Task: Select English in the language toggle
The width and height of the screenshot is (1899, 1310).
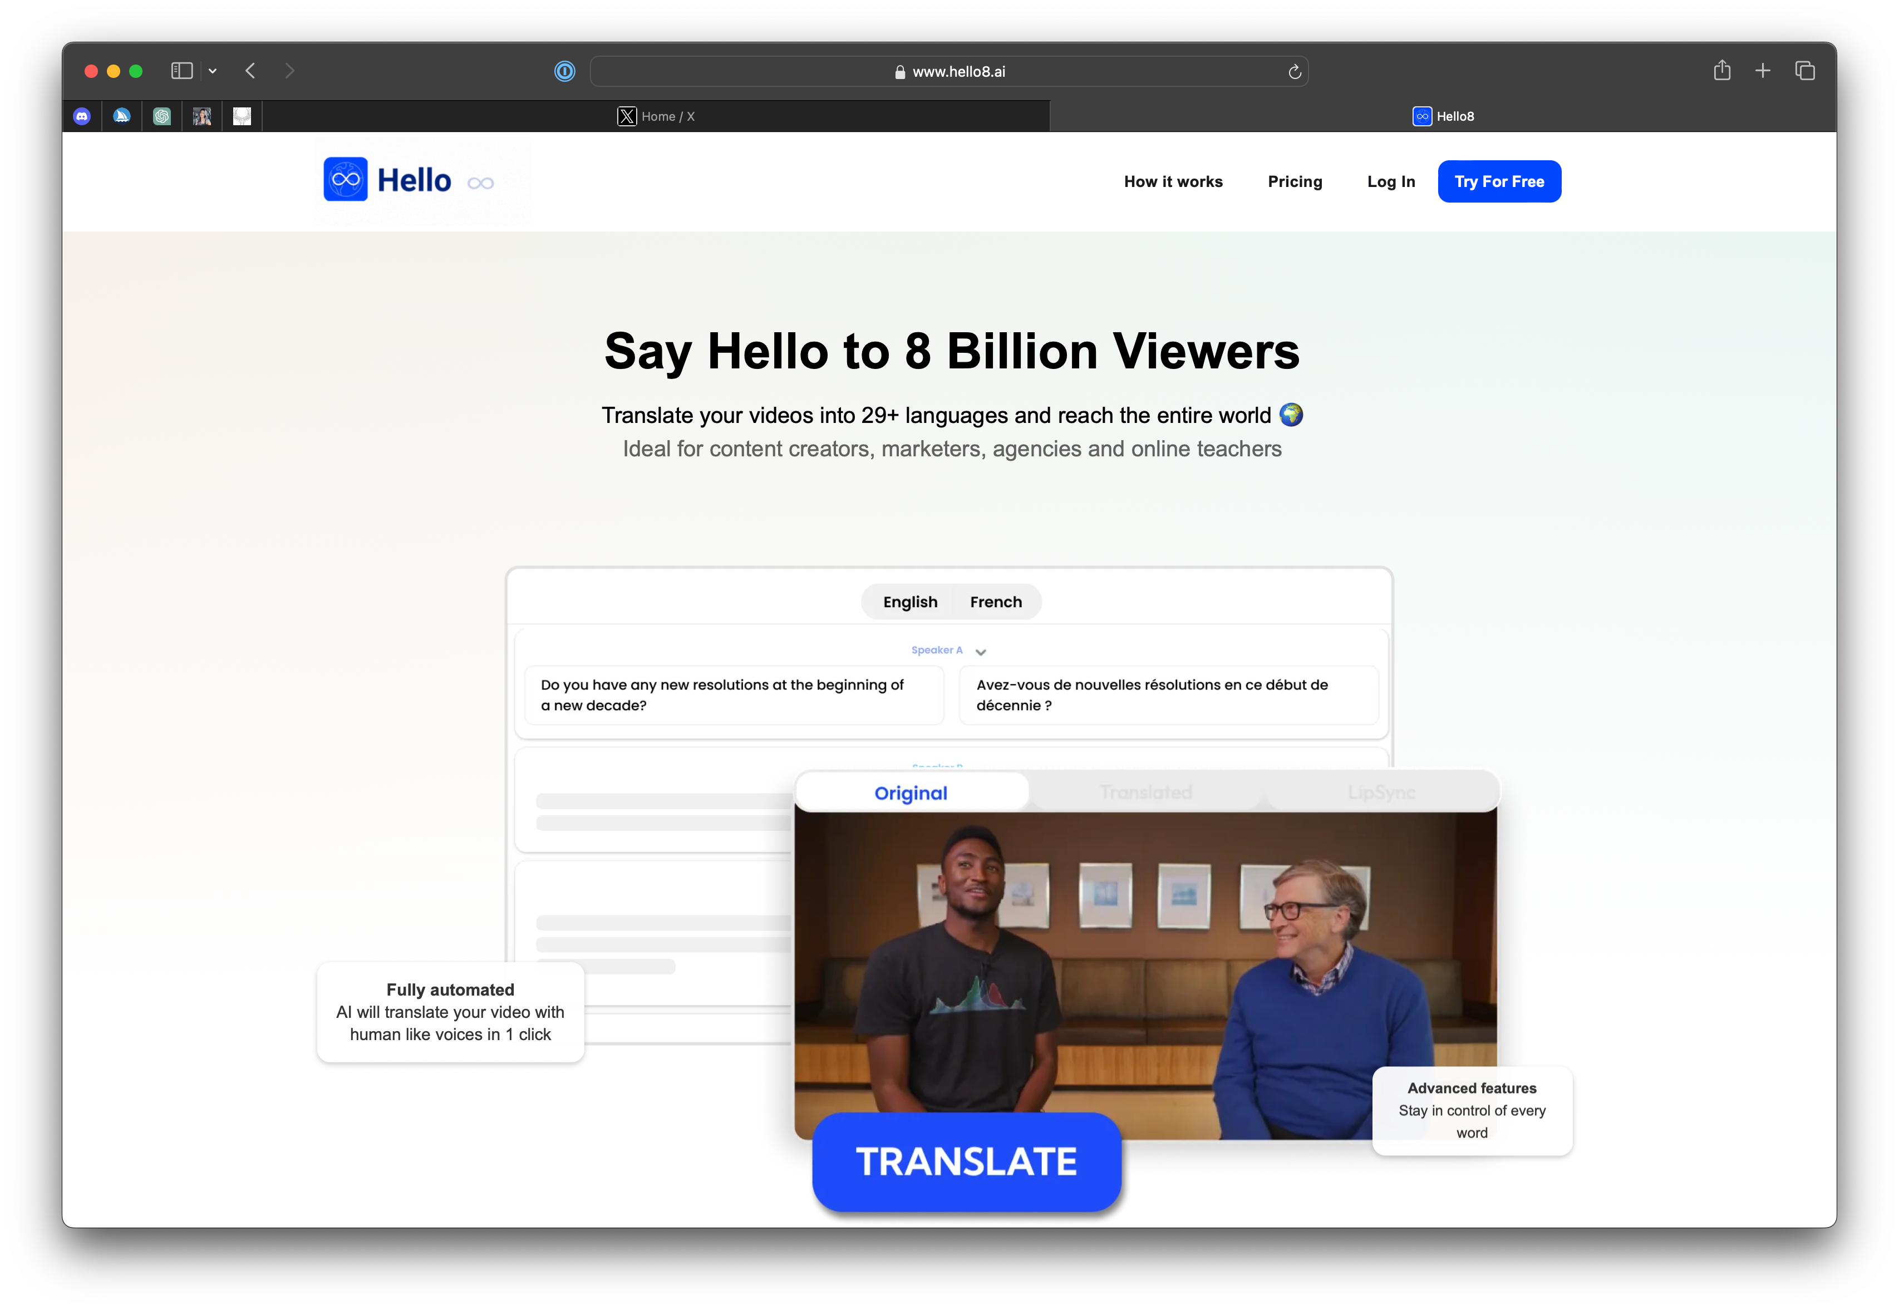Action: (x=909, y=602)
